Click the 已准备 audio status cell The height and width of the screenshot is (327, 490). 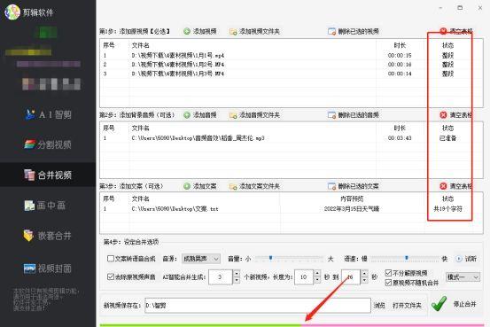[x=447, y=138]
